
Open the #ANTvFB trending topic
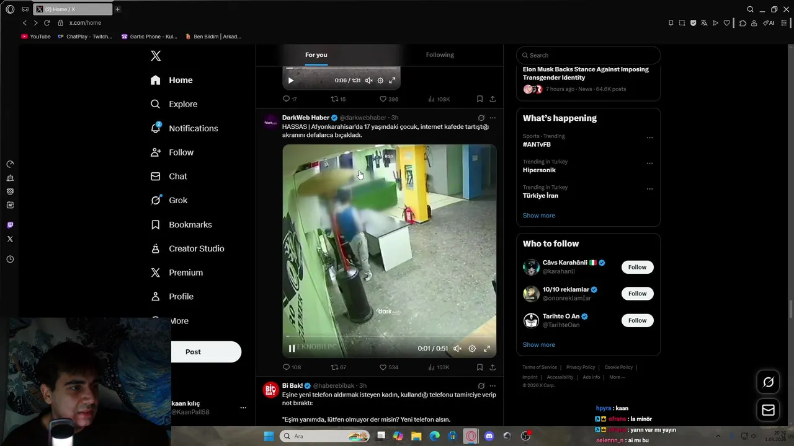click(537, 144)
